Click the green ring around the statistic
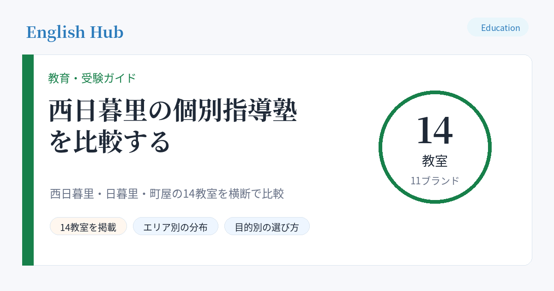Image resolution: width=554 pixels, height=291 pixels. click(435, 92)
